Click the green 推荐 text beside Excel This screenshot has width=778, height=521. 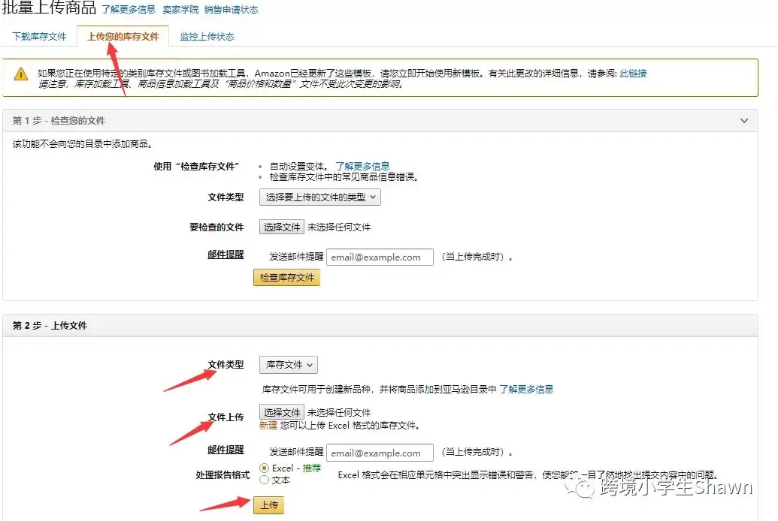click(312, 468)
